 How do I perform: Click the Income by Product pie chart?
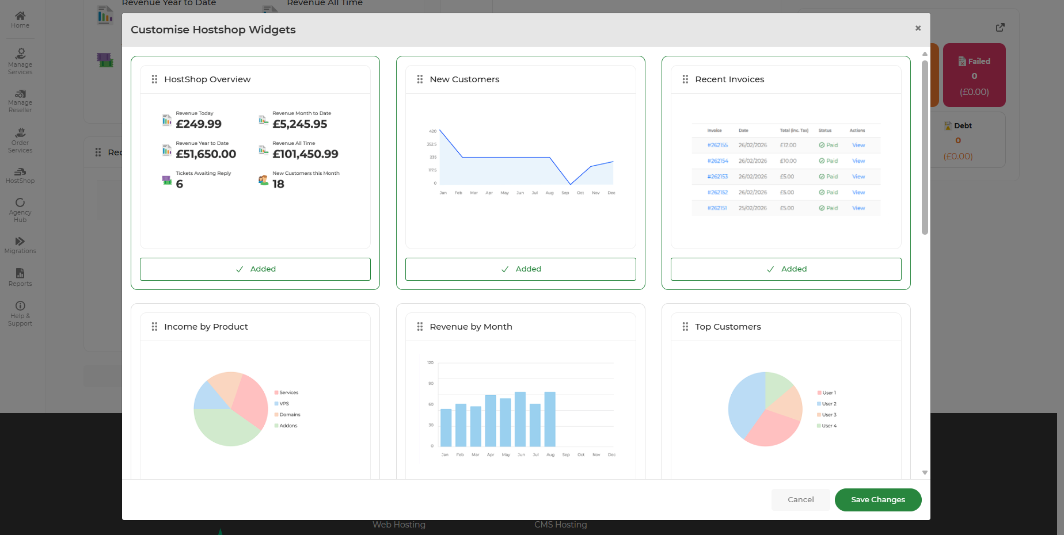point(231,409)
